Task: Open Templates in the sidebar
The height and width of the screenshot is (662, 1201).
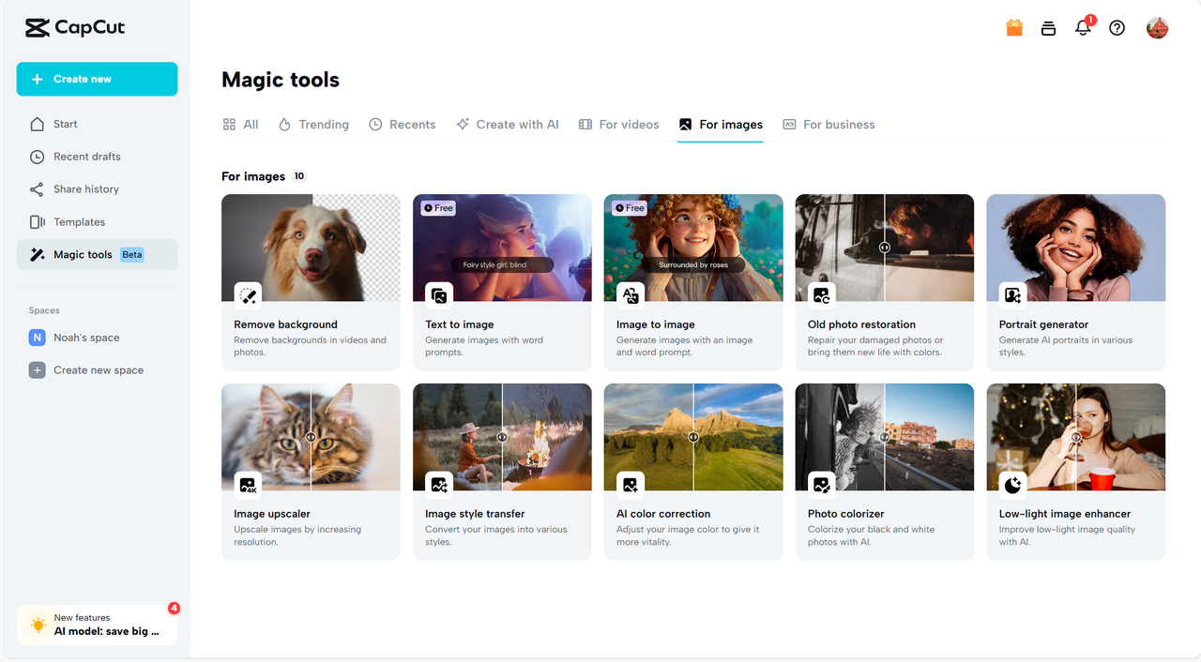Action: click(97, 222)
